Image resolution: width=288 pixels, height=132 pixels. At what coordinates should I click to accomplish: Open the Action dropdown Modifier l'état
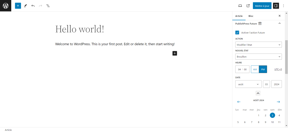coord(258,45)
